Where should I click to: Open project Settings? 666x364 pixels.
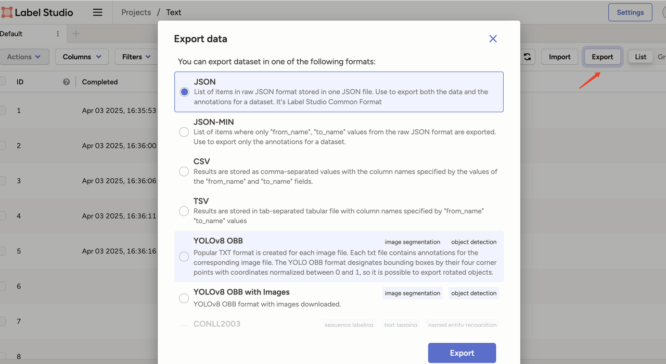click(630, 12)
